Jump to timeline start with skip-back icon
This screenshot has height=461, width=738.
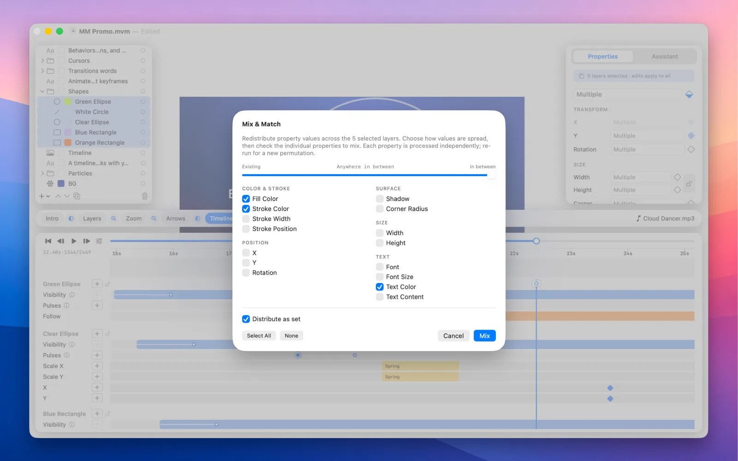pos(48,241)
